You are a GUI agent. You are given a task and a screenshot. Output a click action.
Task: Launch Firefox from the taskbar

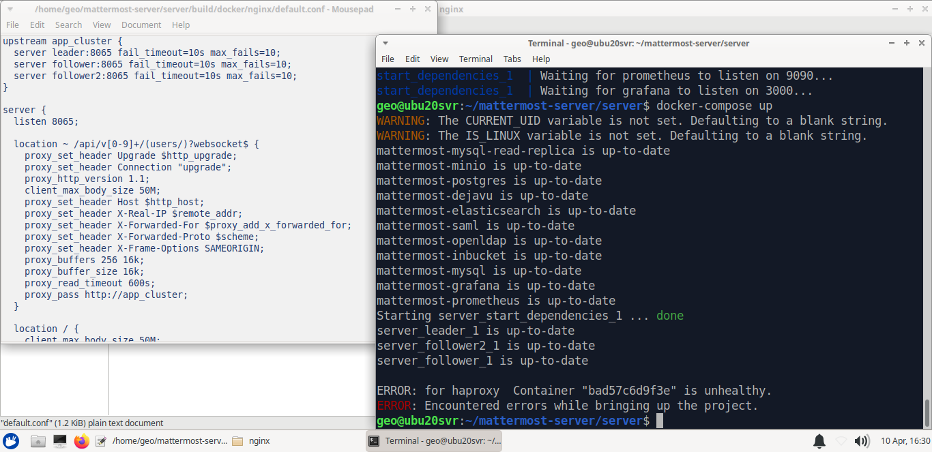pyautogui.click(x=82, y=441)
